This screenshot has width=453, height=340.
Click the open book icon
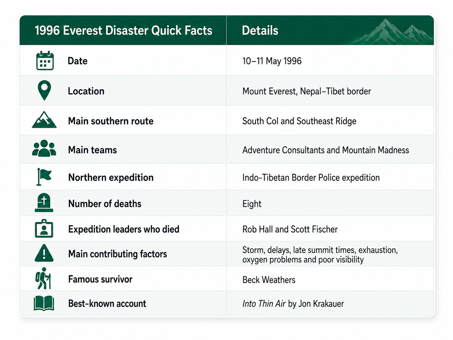click(x=44, y=303)
